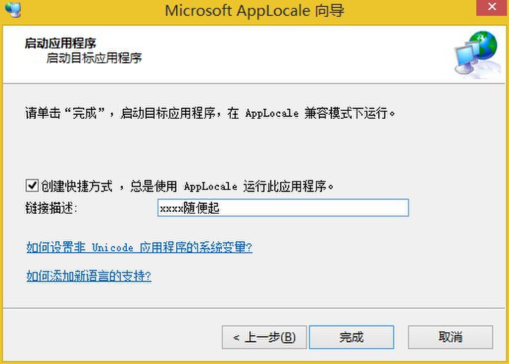The width and height of the screenshot is (509, 364).
Task: Click the Microsoft AppLocale 向导 title text
Action: [x=254, y=11]
